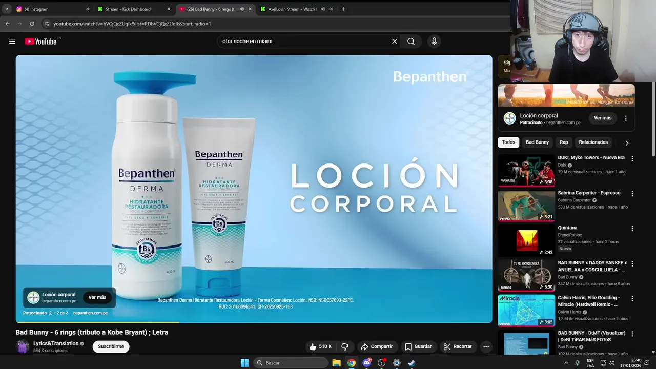Click Ver más on video ad overlay
The height and width of the screenshot is (369, 656).
97,297
